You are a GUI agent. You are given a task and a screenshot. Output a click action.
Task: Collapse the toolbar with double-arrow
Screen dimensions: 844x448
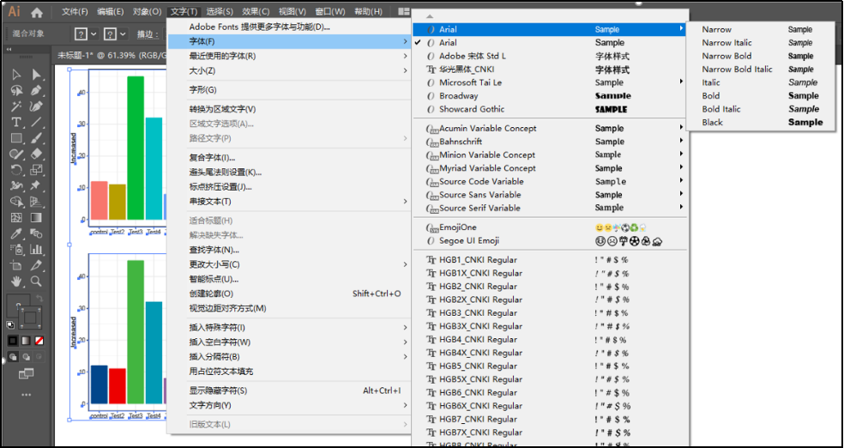[x=9, y=50]
